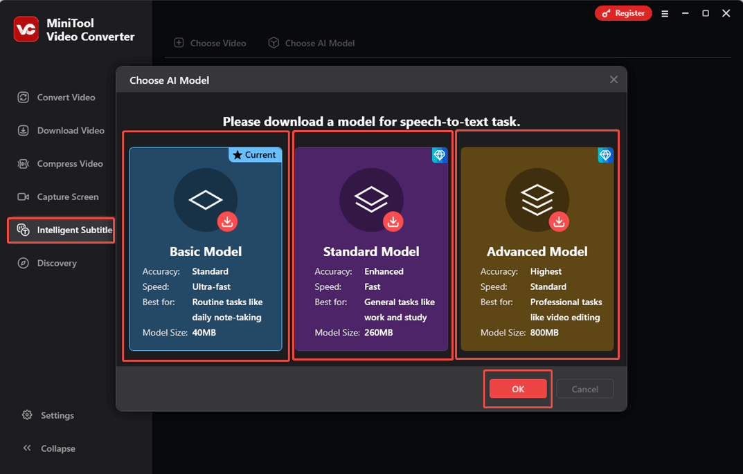Click the Capture Screen camera icon

tap(24, 197)
